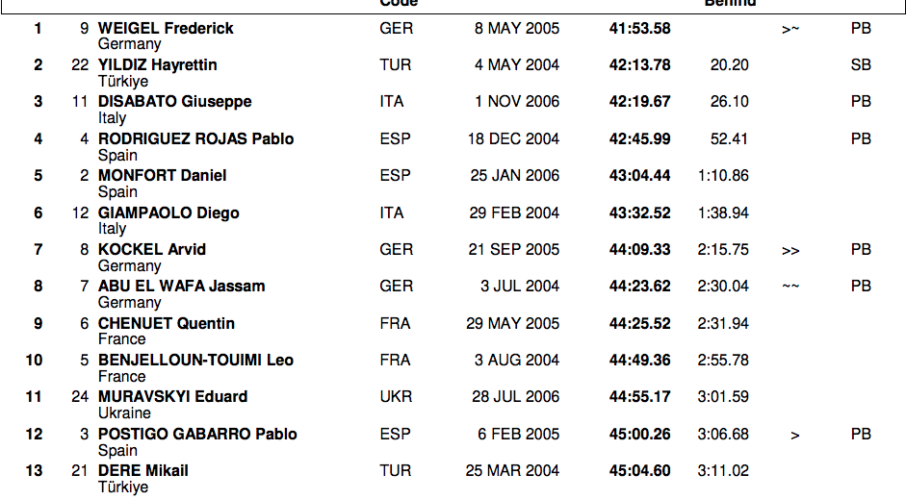Click DISABATO Giuseppe's result time 42:19.67
The image size is (906, 500).
(639, 102)
